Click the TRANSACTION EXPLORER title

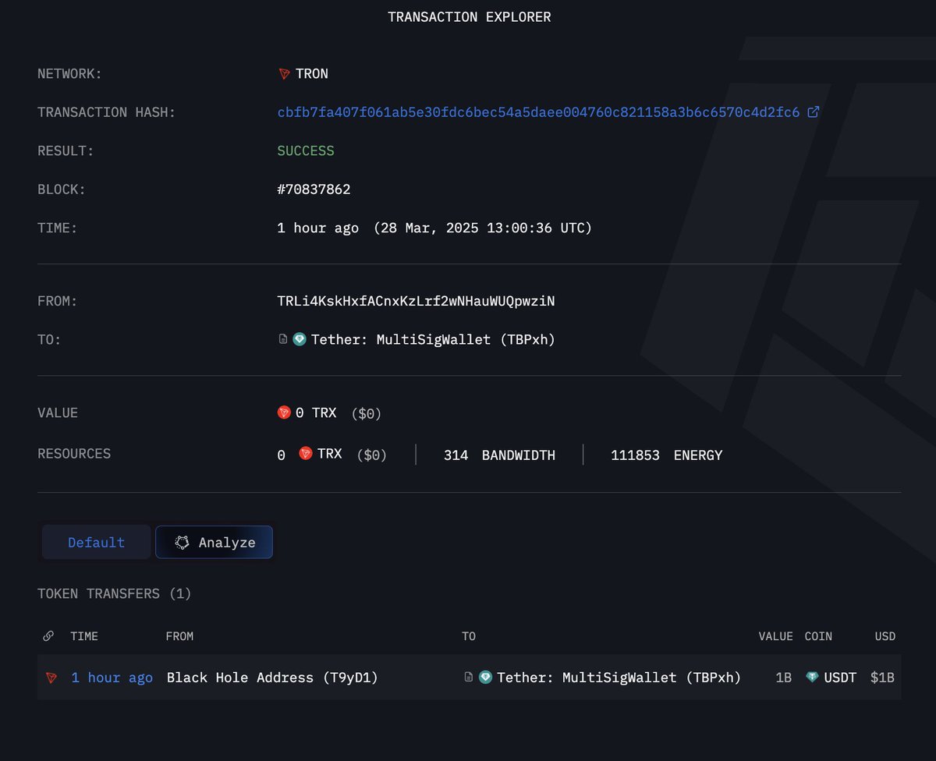pyautogui.click(x=470, y=17)
